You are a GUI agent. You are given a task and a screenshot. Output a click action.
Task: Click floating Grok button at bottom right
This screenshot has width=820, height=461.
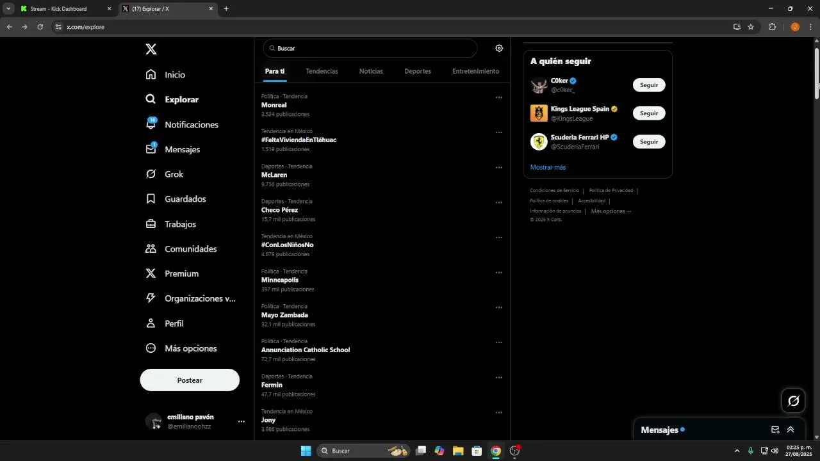tap(793, 401)
